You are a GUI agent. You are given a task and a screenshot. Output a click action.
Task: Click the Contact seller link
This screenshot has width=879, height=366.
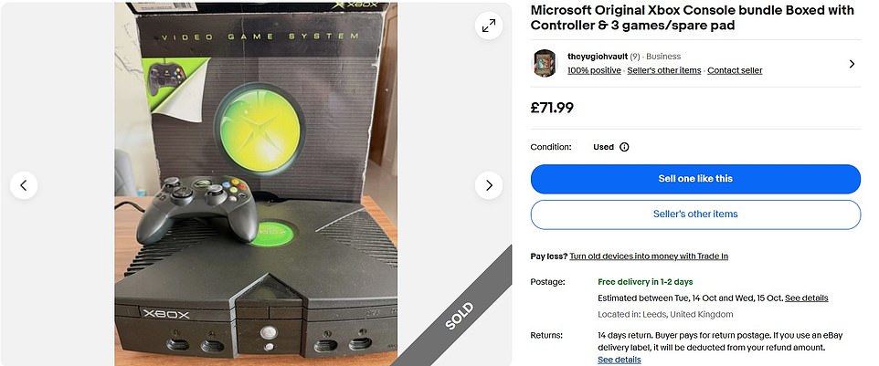click(x=735, y=70)
